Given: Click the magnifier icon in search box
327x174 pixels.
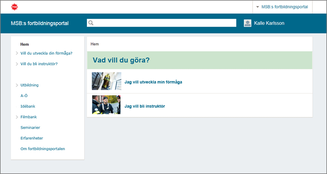Looking at the screenshot, I should (x=91, y=23).
